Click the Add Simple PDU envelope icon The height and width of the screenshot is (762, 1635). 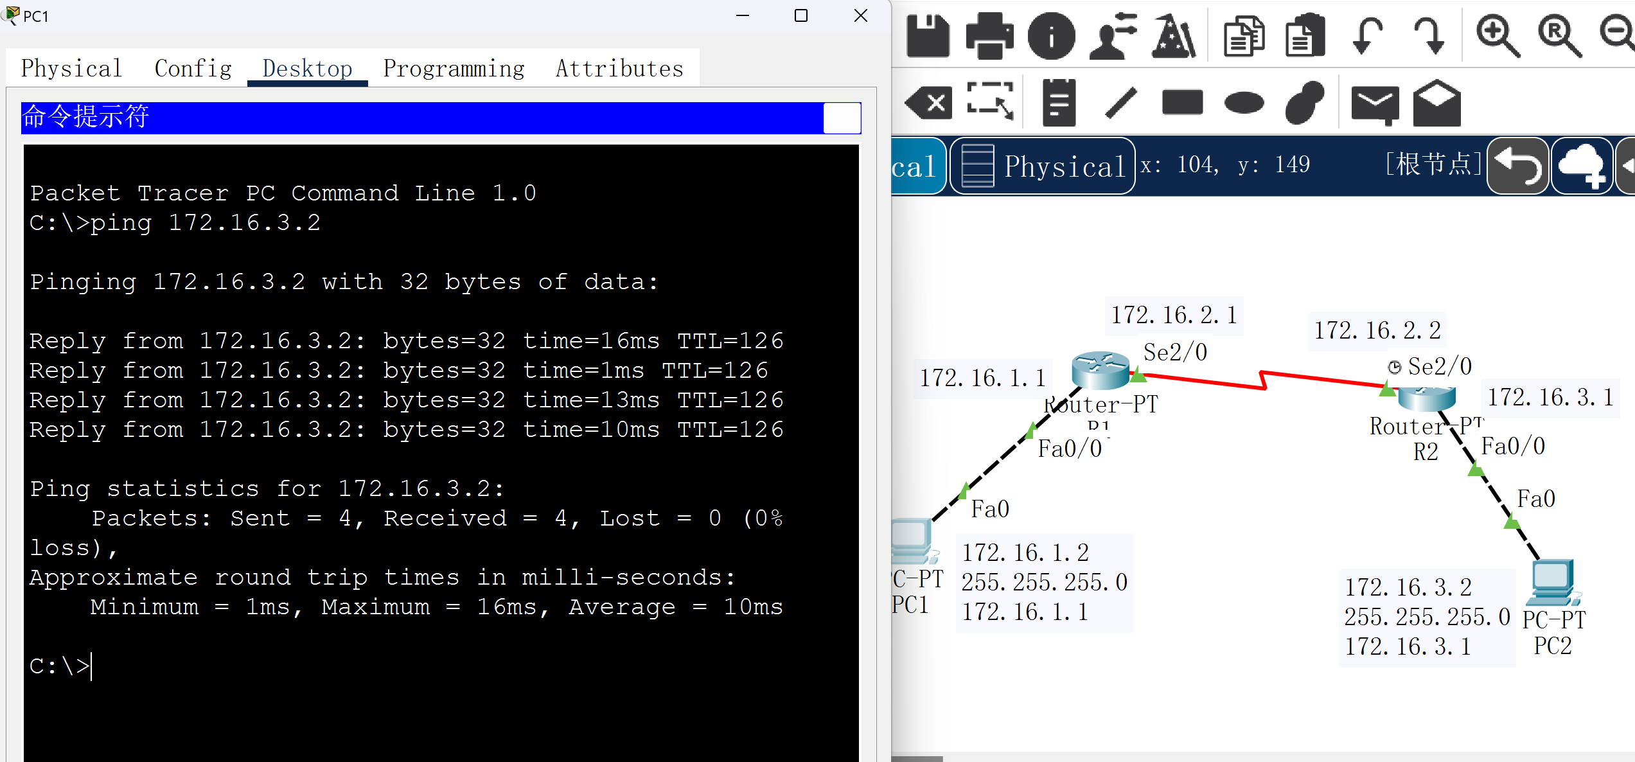(1375, 103)
